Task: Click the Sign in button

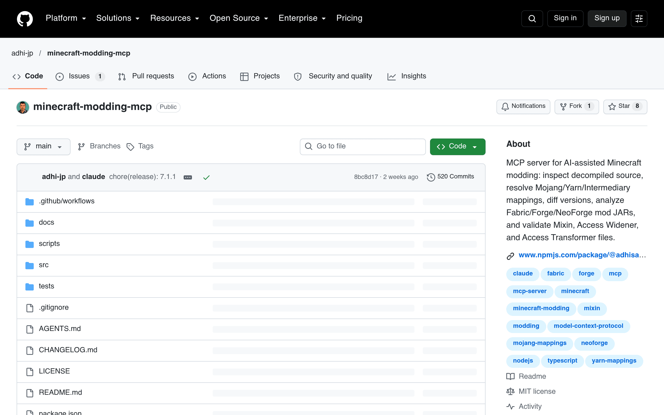Action: [x=565, y=19]
